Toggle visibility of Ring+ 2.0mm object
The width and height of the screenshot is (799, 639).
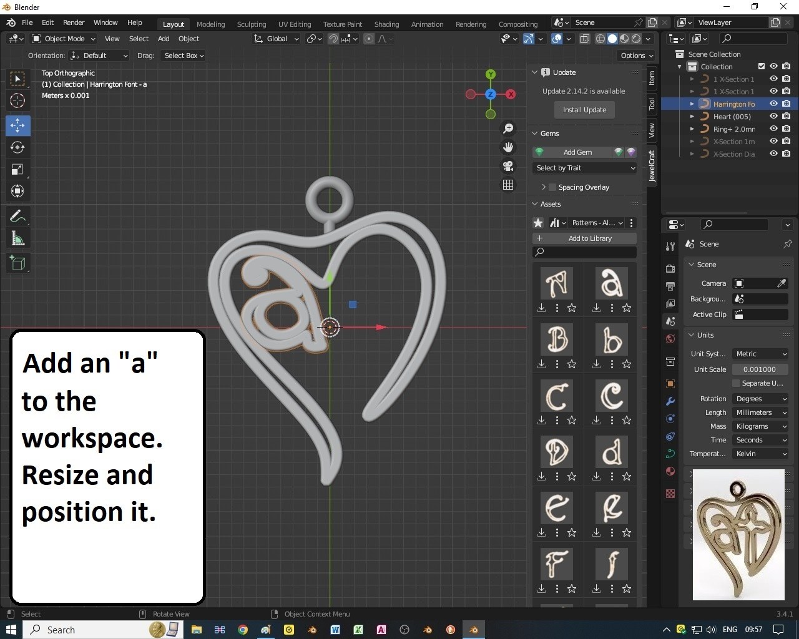pos(773,129)
